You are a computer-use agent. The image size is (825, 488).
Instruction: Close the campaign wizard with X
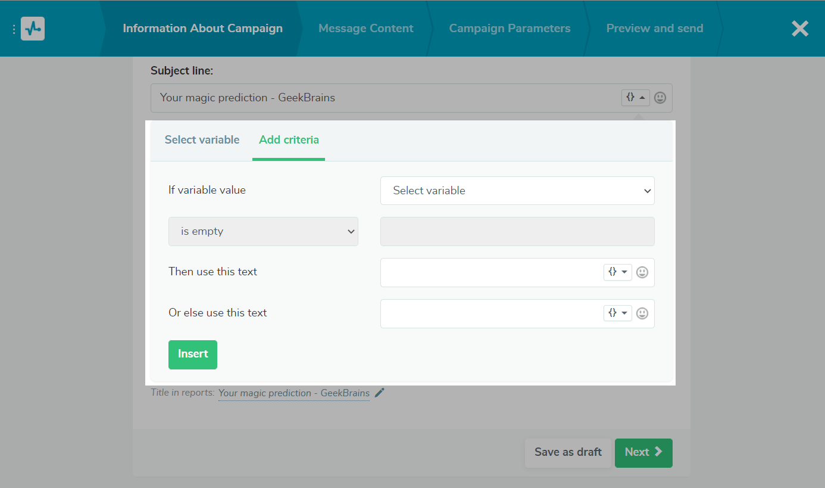(799, 29)
